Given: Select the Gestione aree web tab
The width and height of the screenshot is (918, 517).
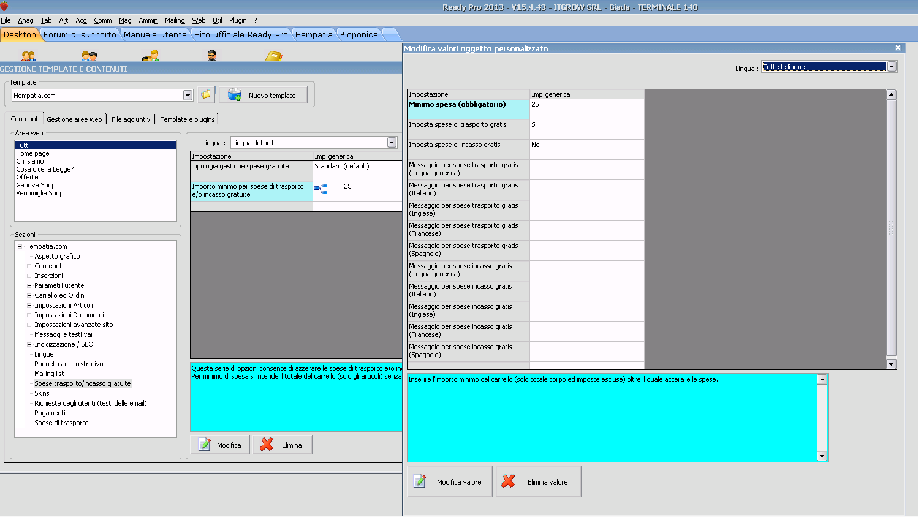Looking at the screenshot, I should [x=75, y=119].
